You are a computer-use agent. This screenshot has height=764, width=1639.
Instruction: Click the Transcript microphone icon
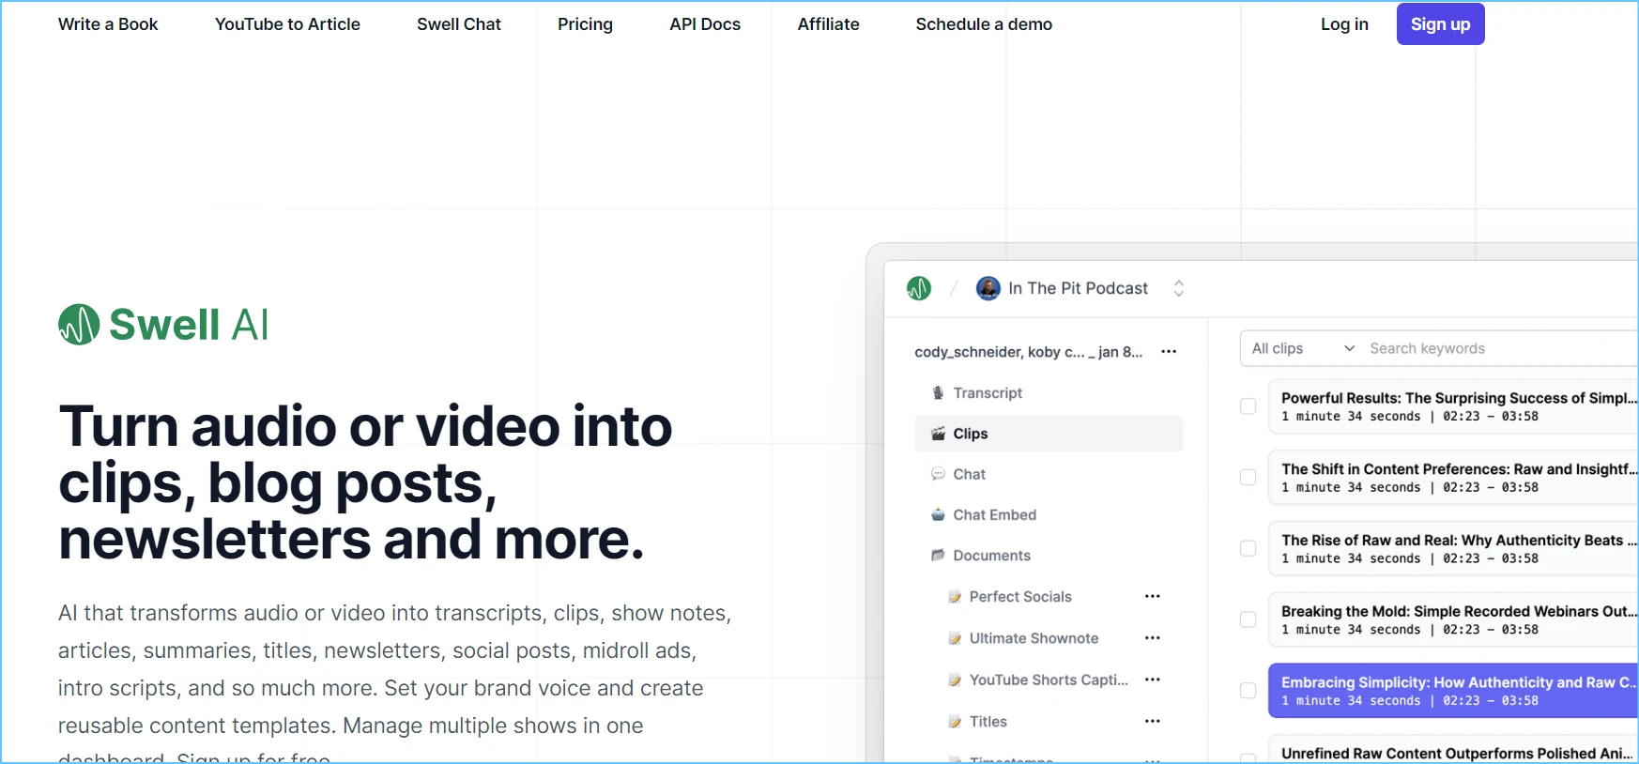(x=938, y=393)
